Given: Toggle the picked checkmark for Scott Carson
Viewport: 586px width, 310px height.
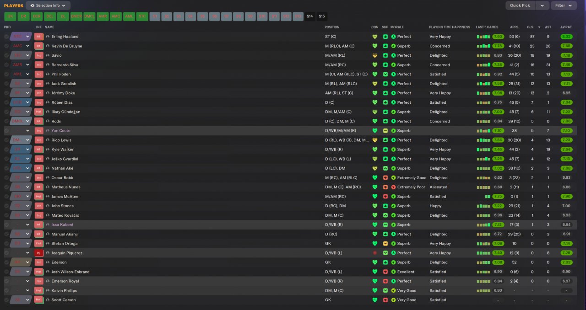Looking at the screenshot, I should [6, 300].
